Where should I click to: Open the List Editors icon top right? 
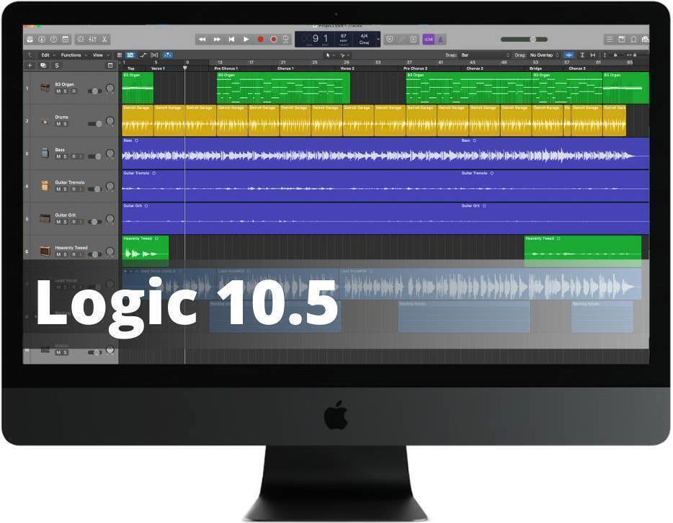coord(609,39)
